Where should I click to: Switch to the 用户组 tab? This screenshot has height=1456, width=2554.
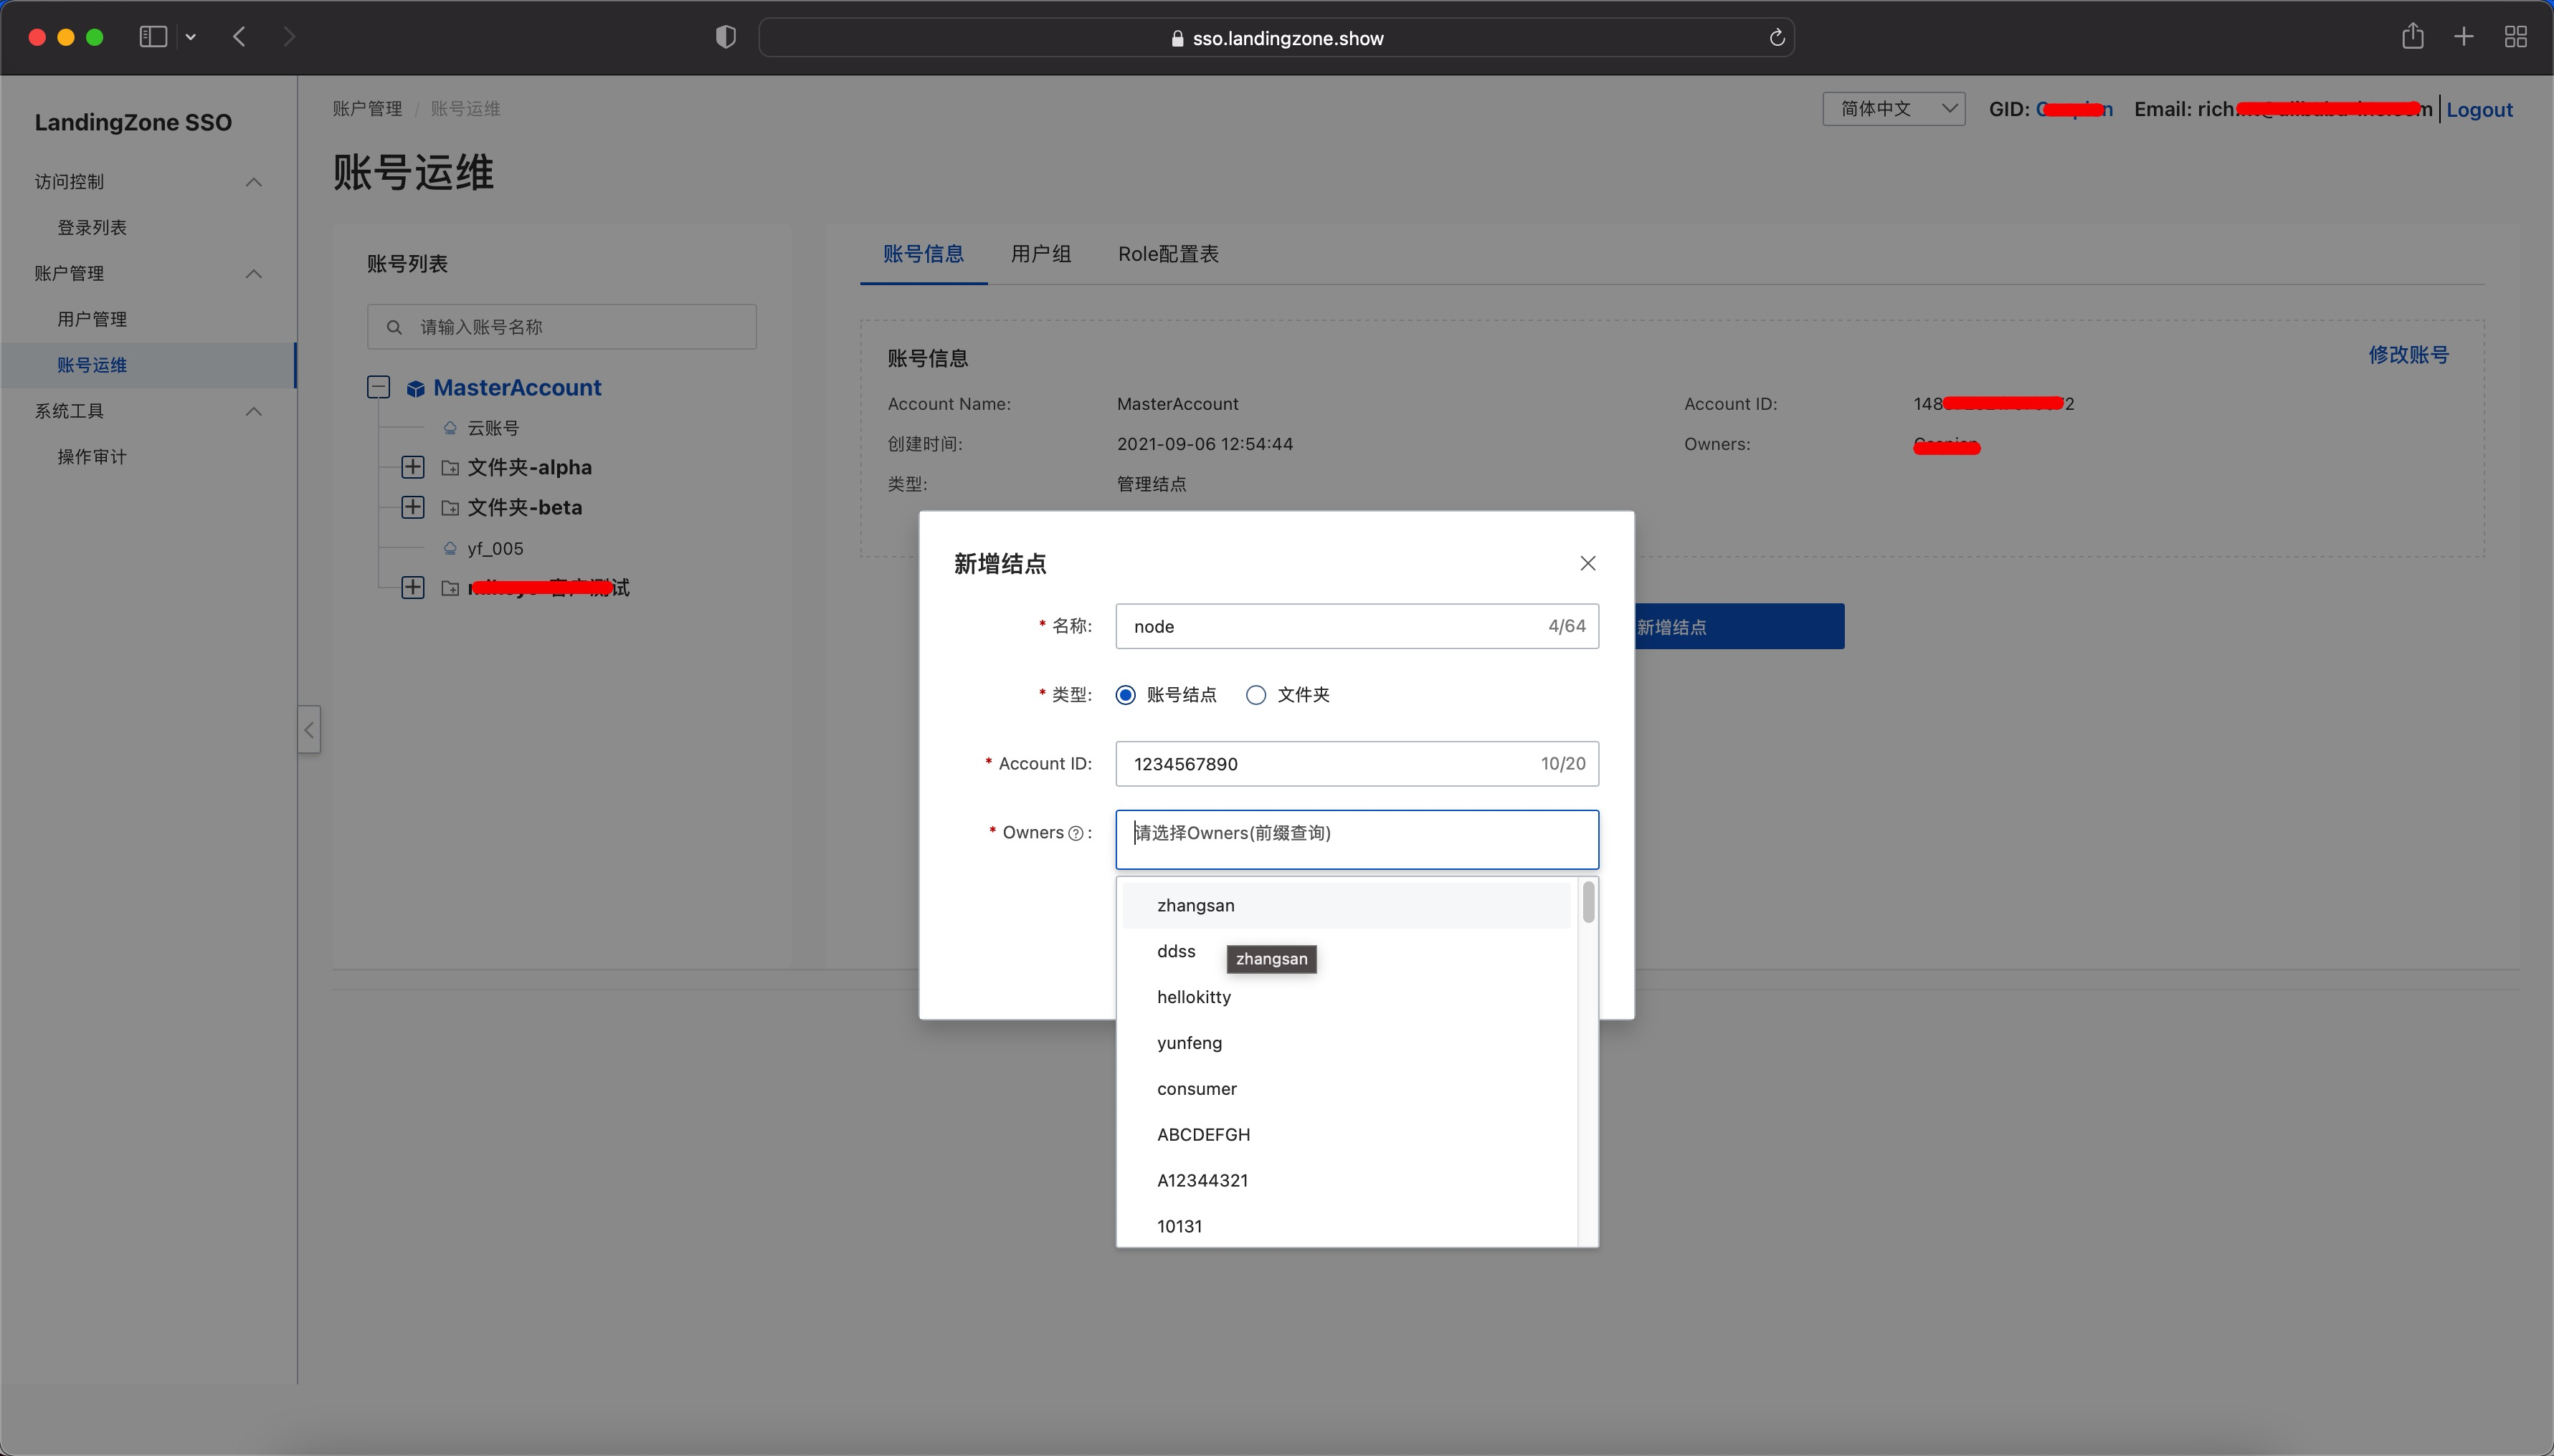point(1040,254)
